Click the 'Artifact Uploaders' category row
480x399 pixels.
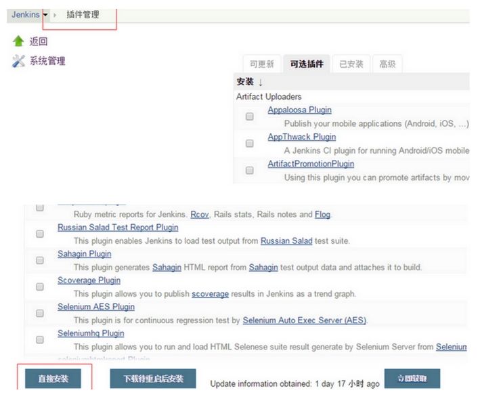click(351, 97)
